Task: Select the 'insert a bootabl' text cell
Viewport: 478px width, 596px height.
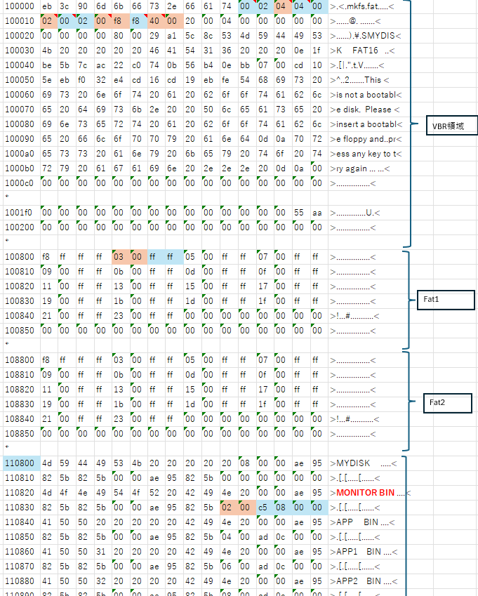Action: [365, 124]
